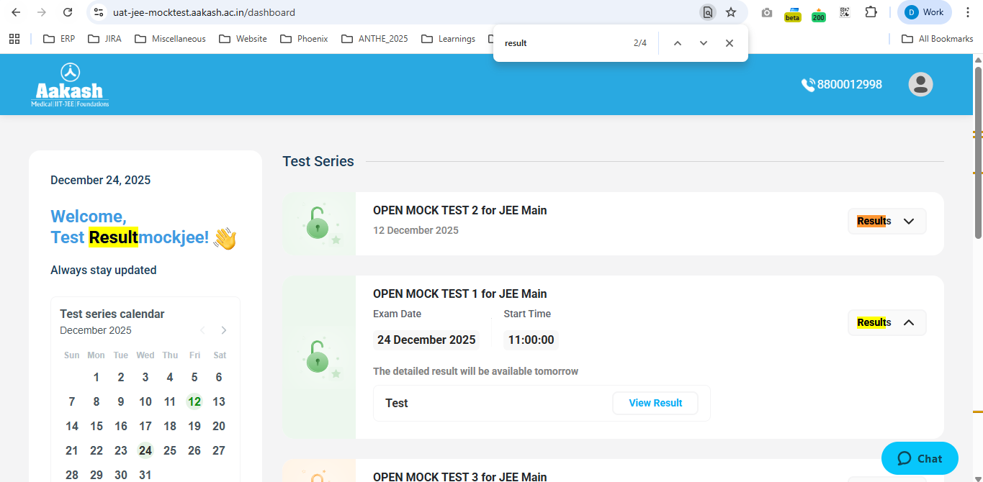Screen dimensions: 983x482
Task: Click the View Result button
Action: coord(655,403)
